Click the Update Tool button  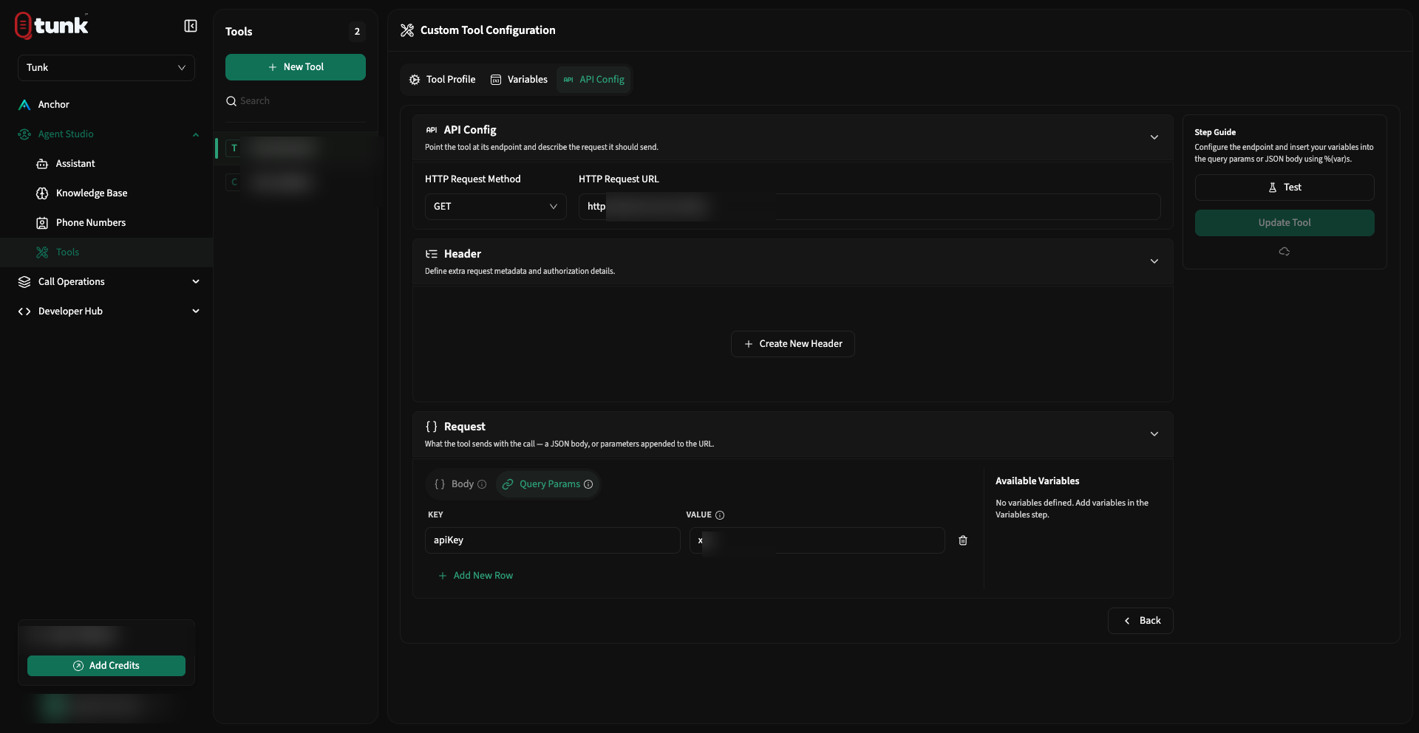coord(1284,223)
